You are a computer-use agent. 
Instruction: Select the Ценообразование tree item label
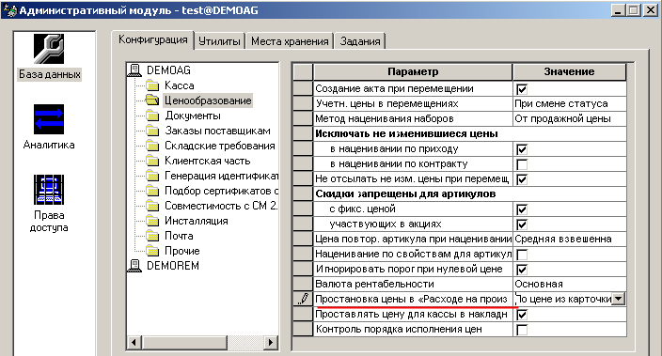click(x=208, y=101)
